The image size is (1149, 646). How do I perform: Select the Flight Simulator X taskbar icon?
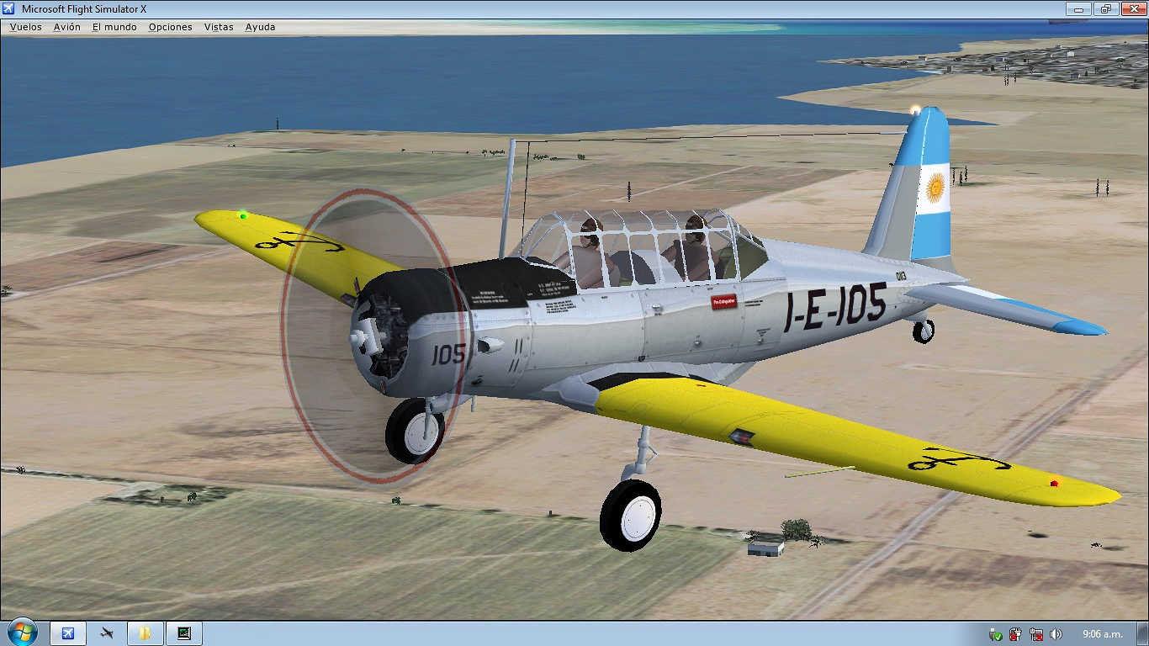click(68, 633)
